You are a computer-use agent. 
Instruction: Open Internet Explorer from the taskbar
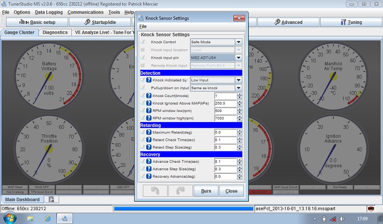coord(47,218)
